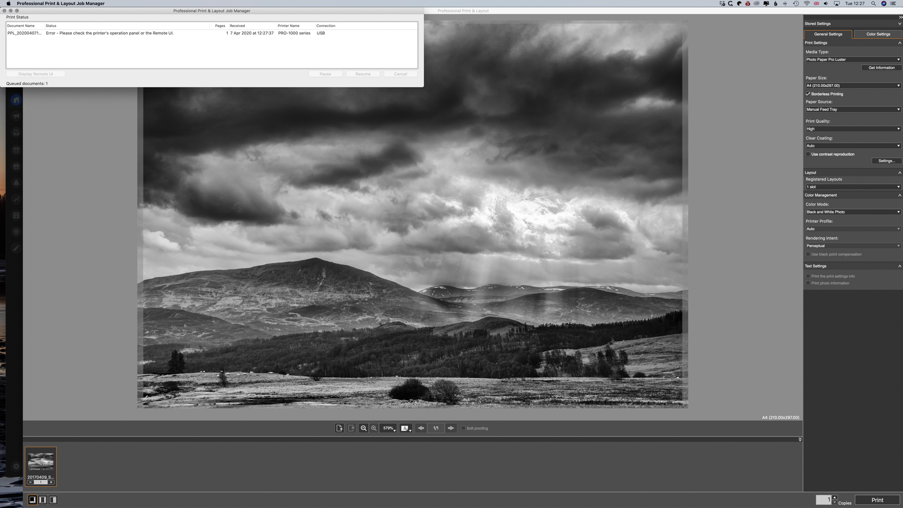Enable the Soft proofing checkbox
The width and height of the screenshot is (903, 508).
pyautogui.click(x=463, y=428)
